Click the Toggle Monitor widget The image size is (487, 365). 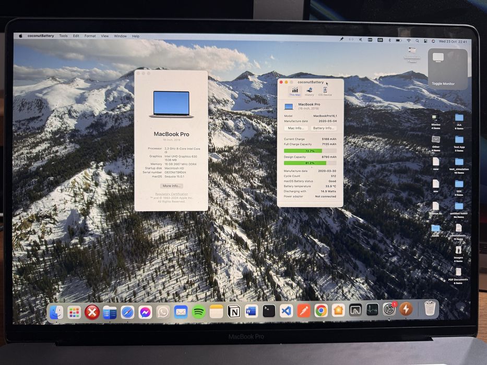[x=447, y=69]
